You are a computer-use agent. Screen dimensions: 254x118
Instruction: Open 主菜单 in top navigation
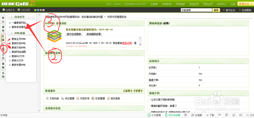pos(154,4)
